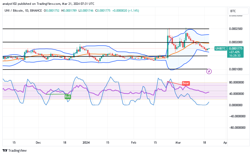The image size is (252, 155).
Task: Open the BTC currency selector
Action: click(x=238, y=11)
